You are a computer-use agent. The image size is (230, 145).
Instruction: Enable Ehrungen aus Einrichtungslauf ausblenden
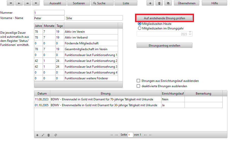(138, 81)
